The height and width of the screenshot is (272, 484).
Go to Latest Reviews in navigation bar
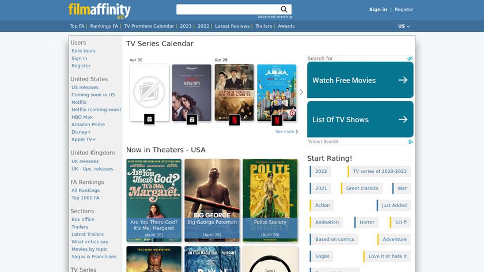click(x=232, y=26)
